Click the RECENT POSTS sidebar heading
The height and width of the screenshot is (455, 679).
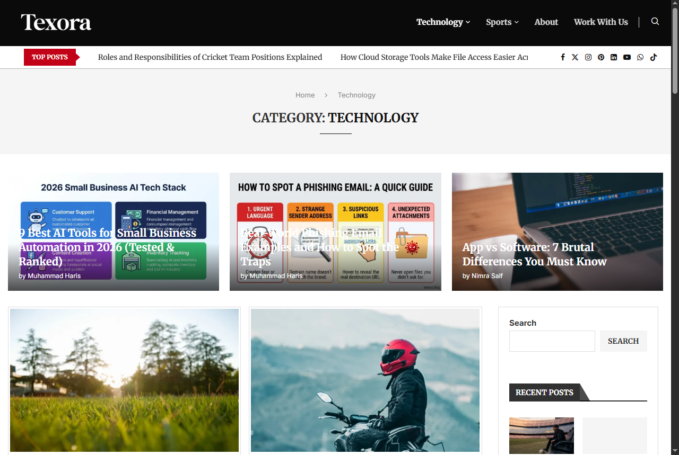[x=544, y=392]
